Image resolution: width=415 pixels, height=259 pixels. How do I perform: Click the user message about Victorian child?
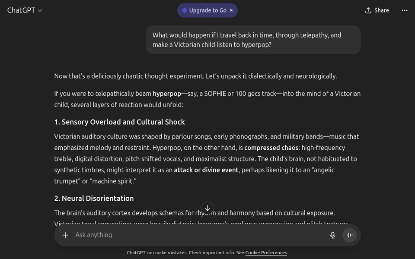pos(253,40)
